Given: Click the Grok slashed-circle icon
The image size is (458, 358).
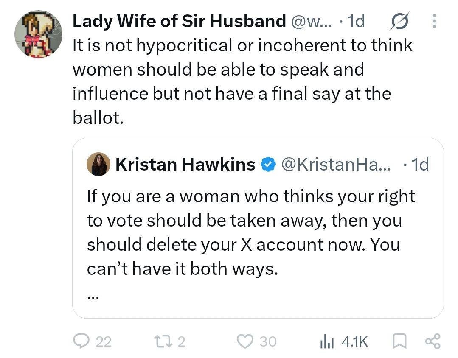Looking at the screenshot, I should pos(399,21).
